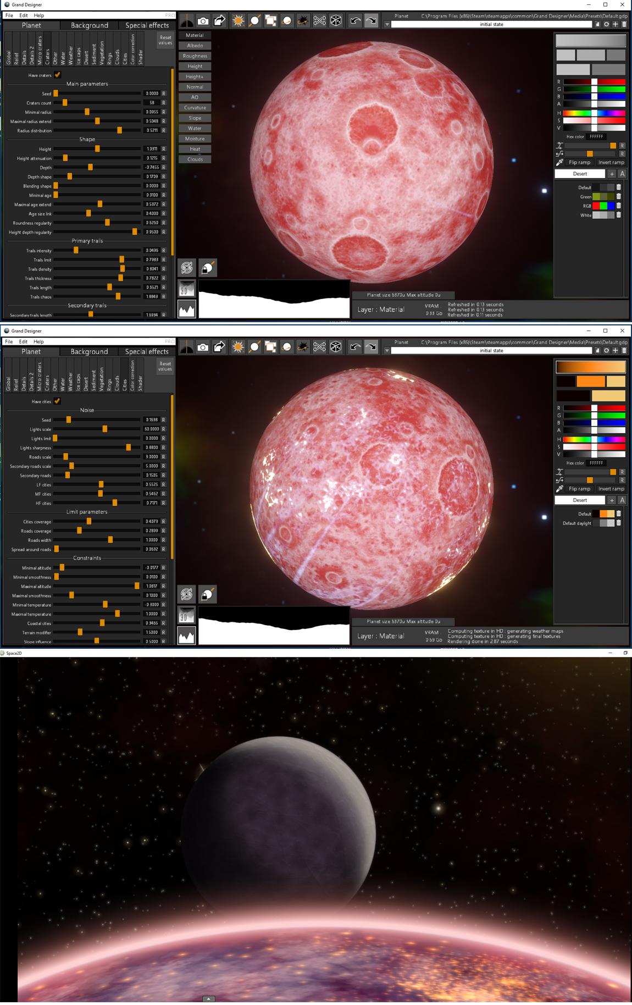Image resolution: width=632 pixels, height=1005 pixels.
Task: Pick the eyedropper tool in cities window
Action: (559, 489)
